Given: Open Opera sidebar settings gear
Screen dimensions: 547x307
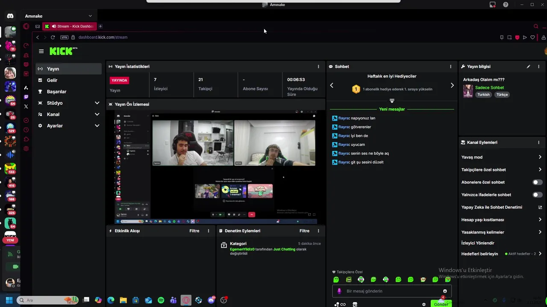Looking at the screenshot, I should (x=26, y=149).
